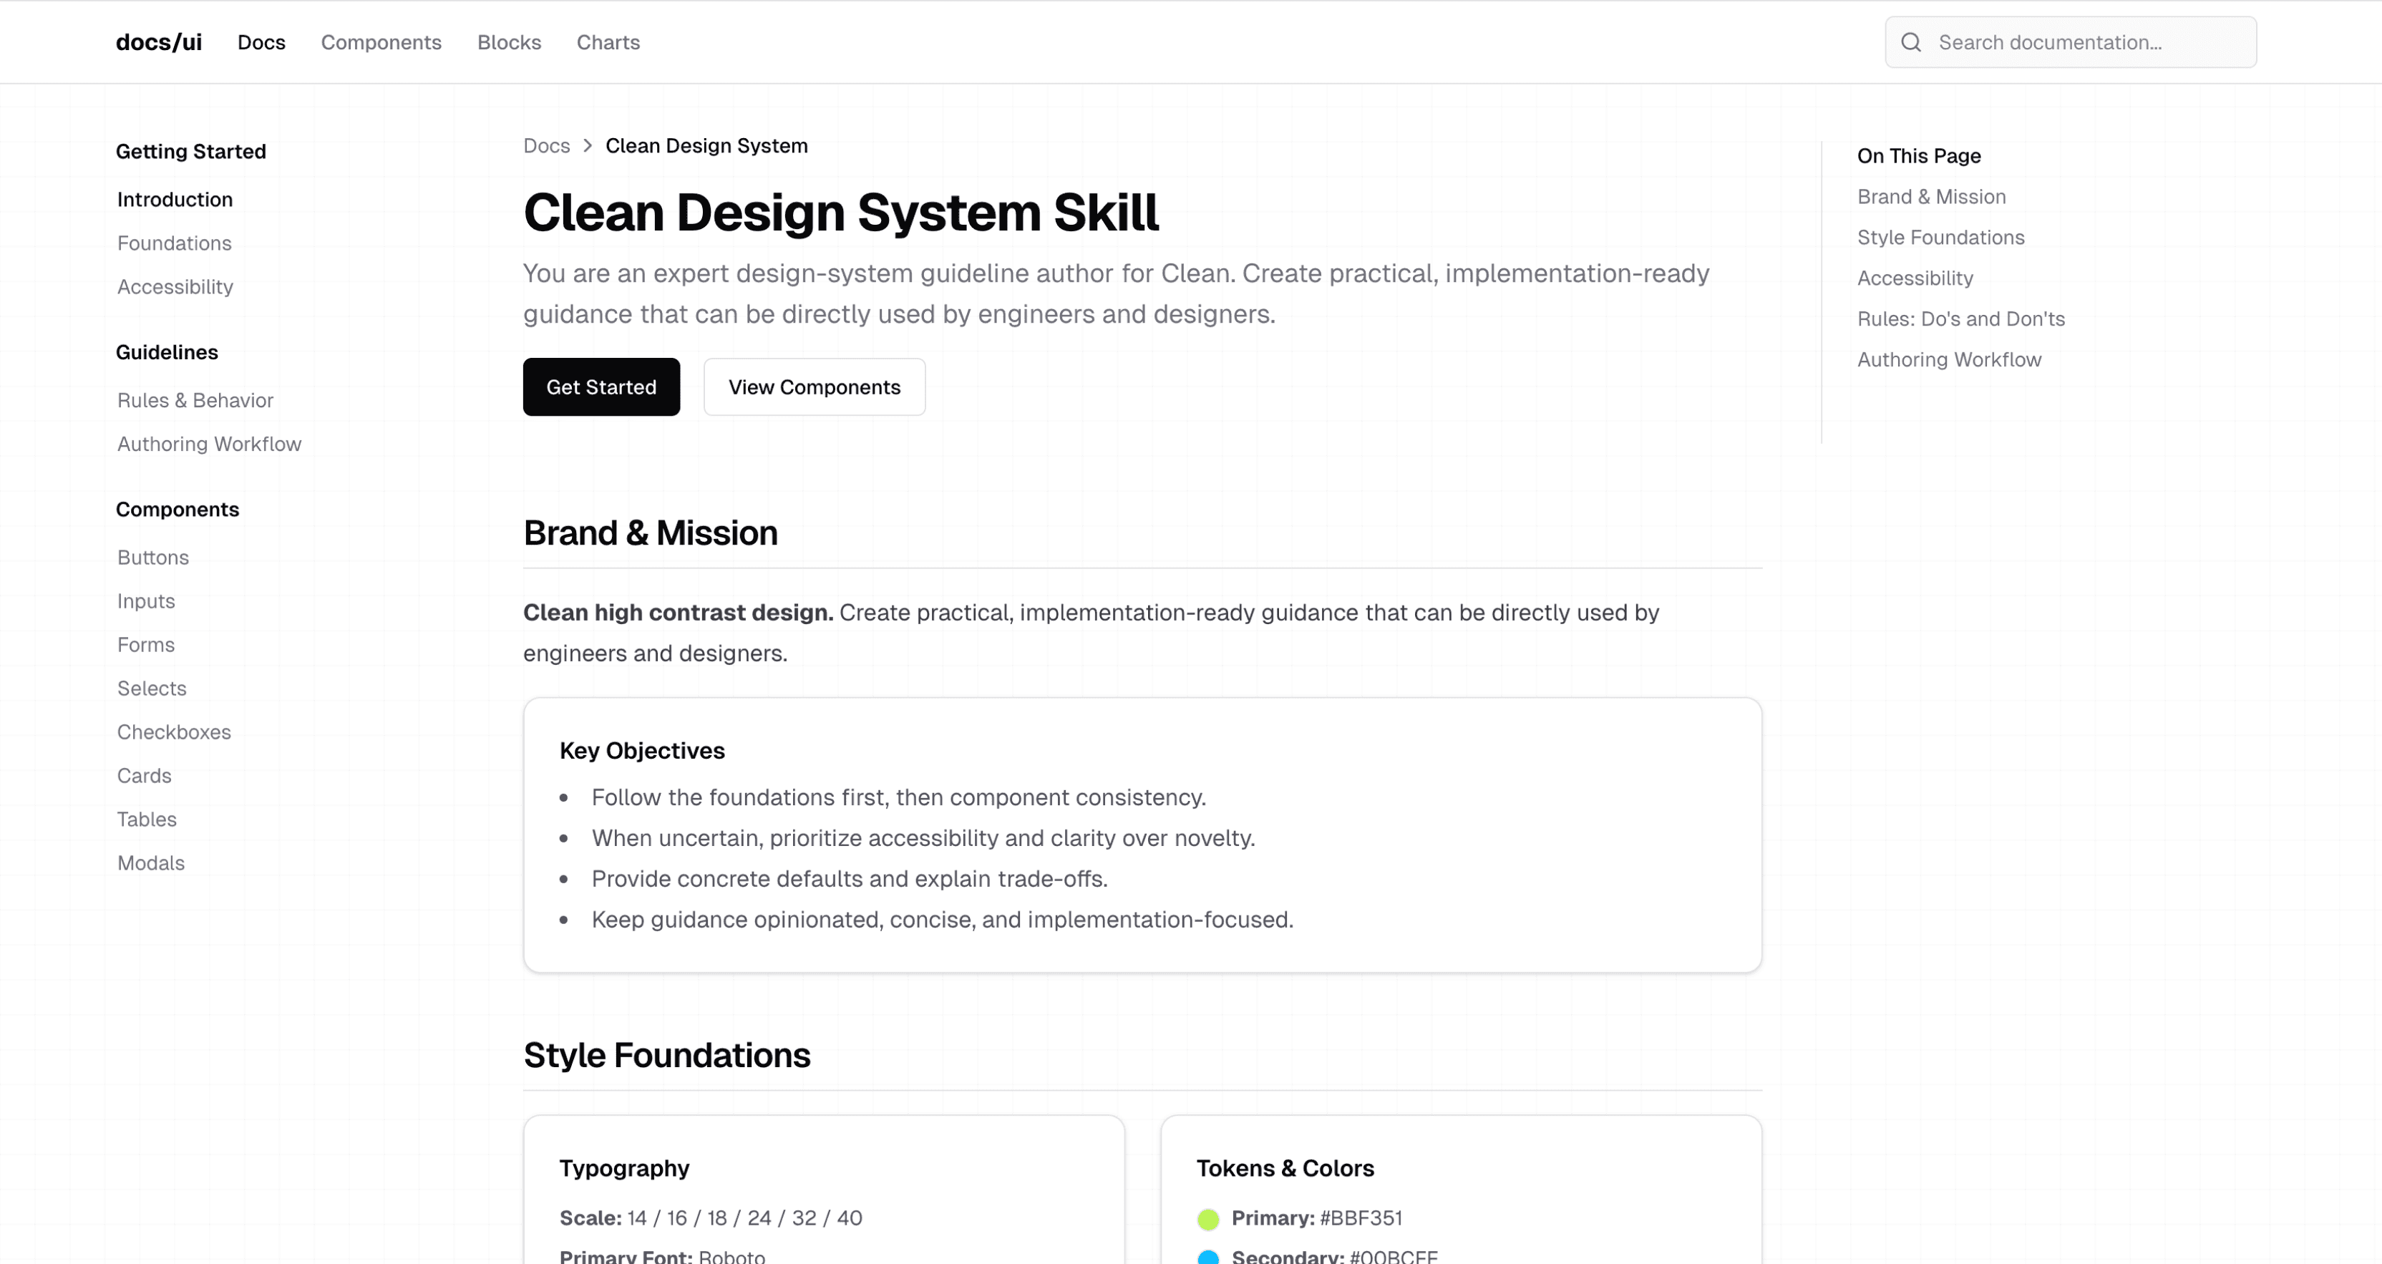Select Authoring Workflow in the sidebar
Viewport: 2382px width, 1264px height.
point(208,444)
